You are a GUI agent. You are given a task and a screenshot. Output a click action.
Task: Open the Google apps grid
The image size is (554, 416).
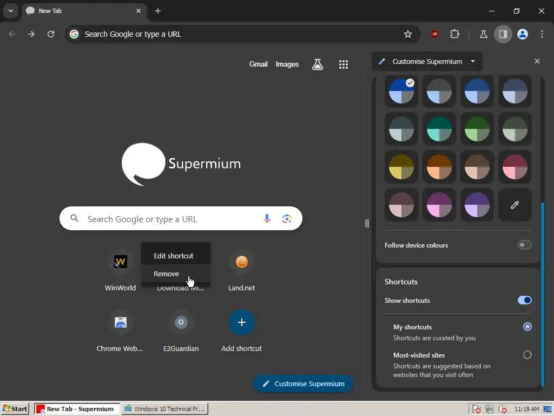pyautogui.click(x=344, y=64)
